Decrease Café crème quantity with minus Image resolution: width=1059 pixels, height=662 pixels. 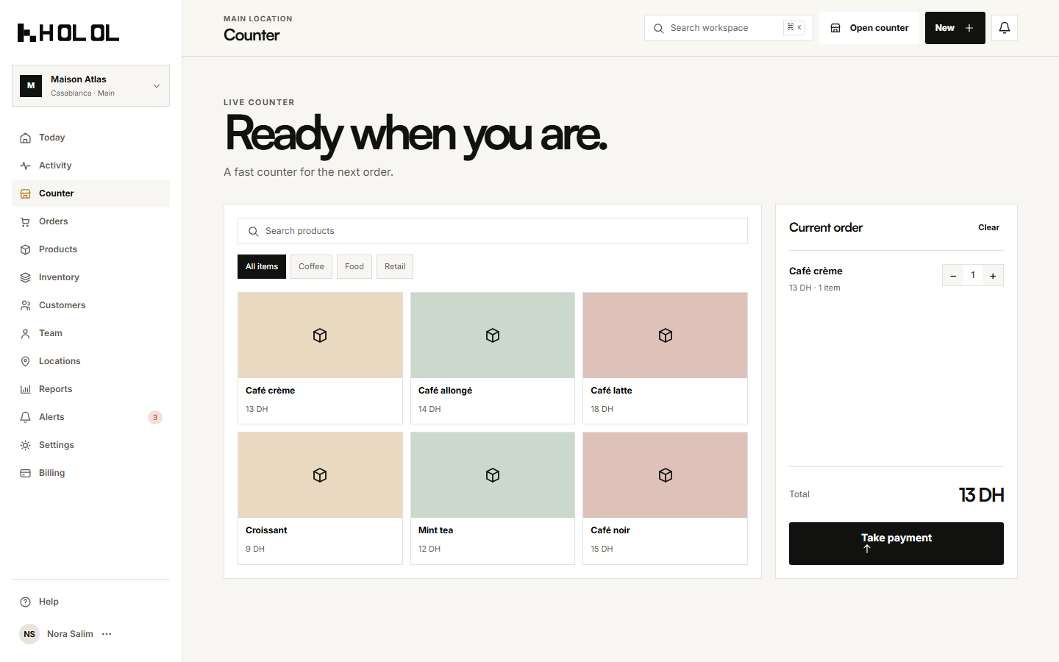pos(953,276)
